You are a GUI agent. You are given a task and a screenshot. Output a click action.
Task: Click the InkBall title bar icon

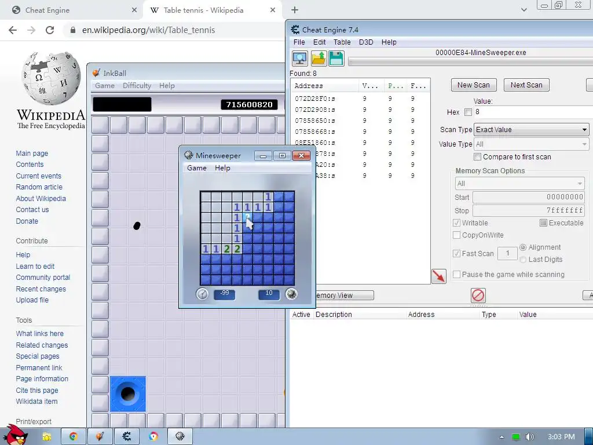[x=97, y=73]
